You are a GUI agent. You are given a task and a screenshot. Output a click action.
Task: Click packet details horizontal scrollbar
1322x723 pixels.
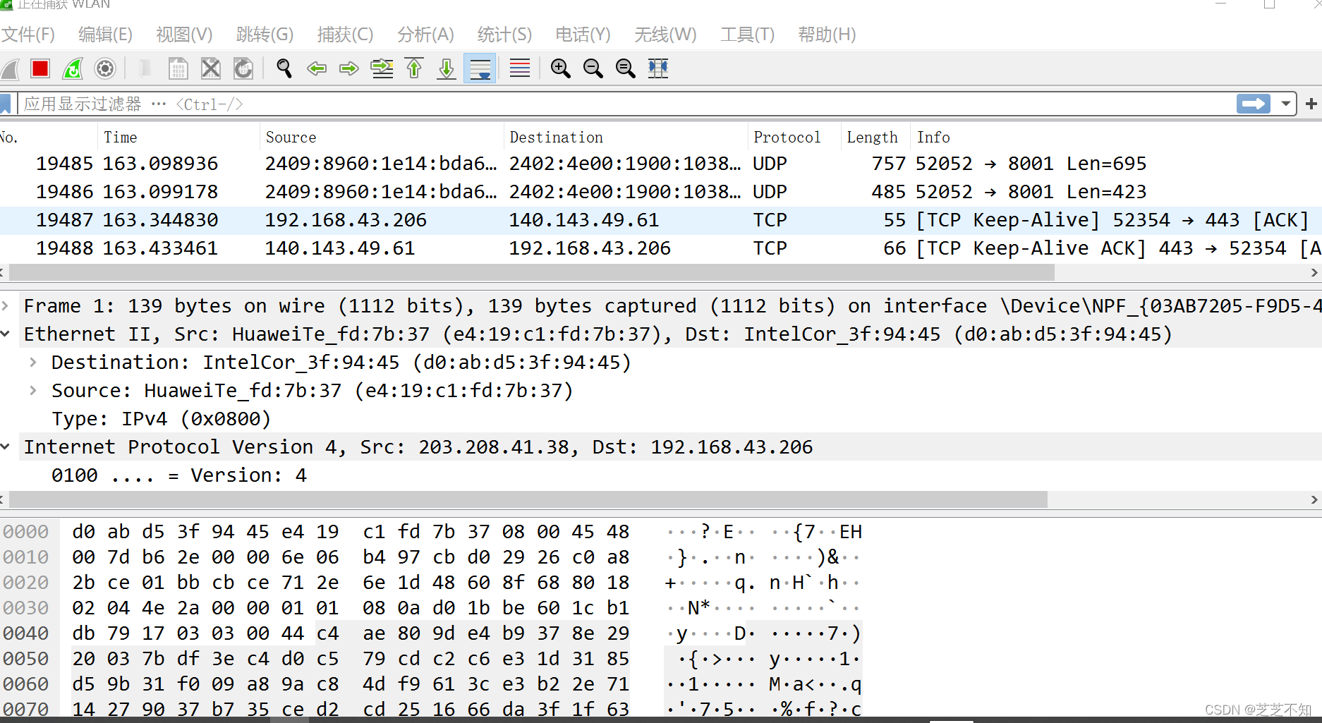tap(528, 499)
